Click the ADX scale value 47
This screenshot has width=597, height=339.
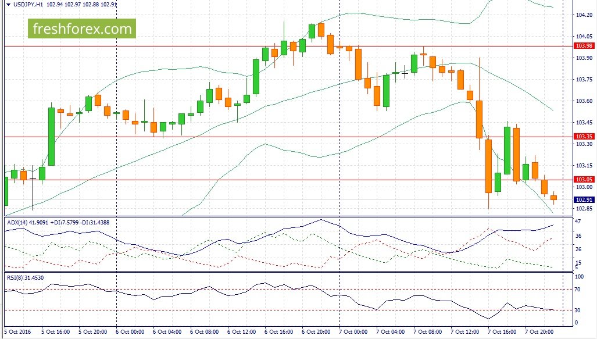click(x=578, y=222)
